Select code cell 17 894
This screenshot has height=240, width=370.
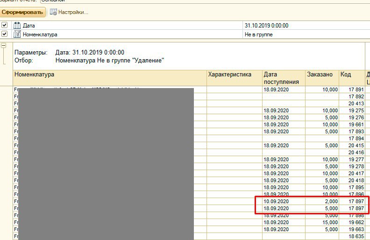coord(352,138)
